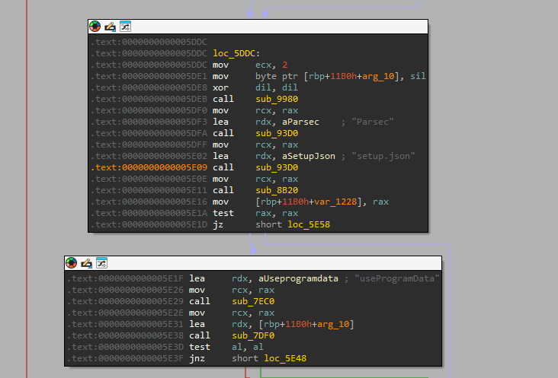Click the pencil icon on the useProgramData node

coord(86,263)
